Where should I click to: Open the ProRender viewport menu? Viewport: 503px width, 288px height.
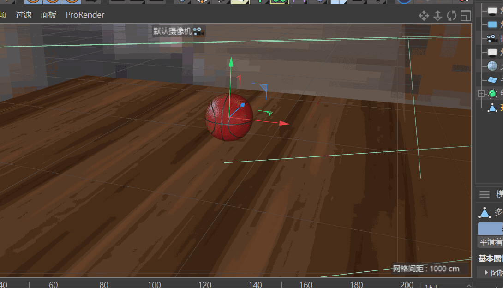pyautogui.click(x=85, y=15)
